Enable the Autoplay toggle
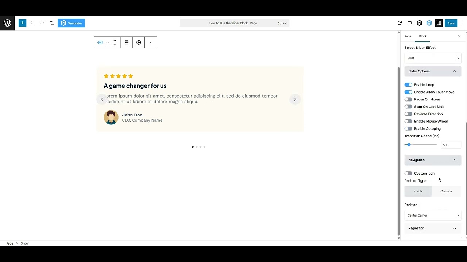 pos(408,128)
